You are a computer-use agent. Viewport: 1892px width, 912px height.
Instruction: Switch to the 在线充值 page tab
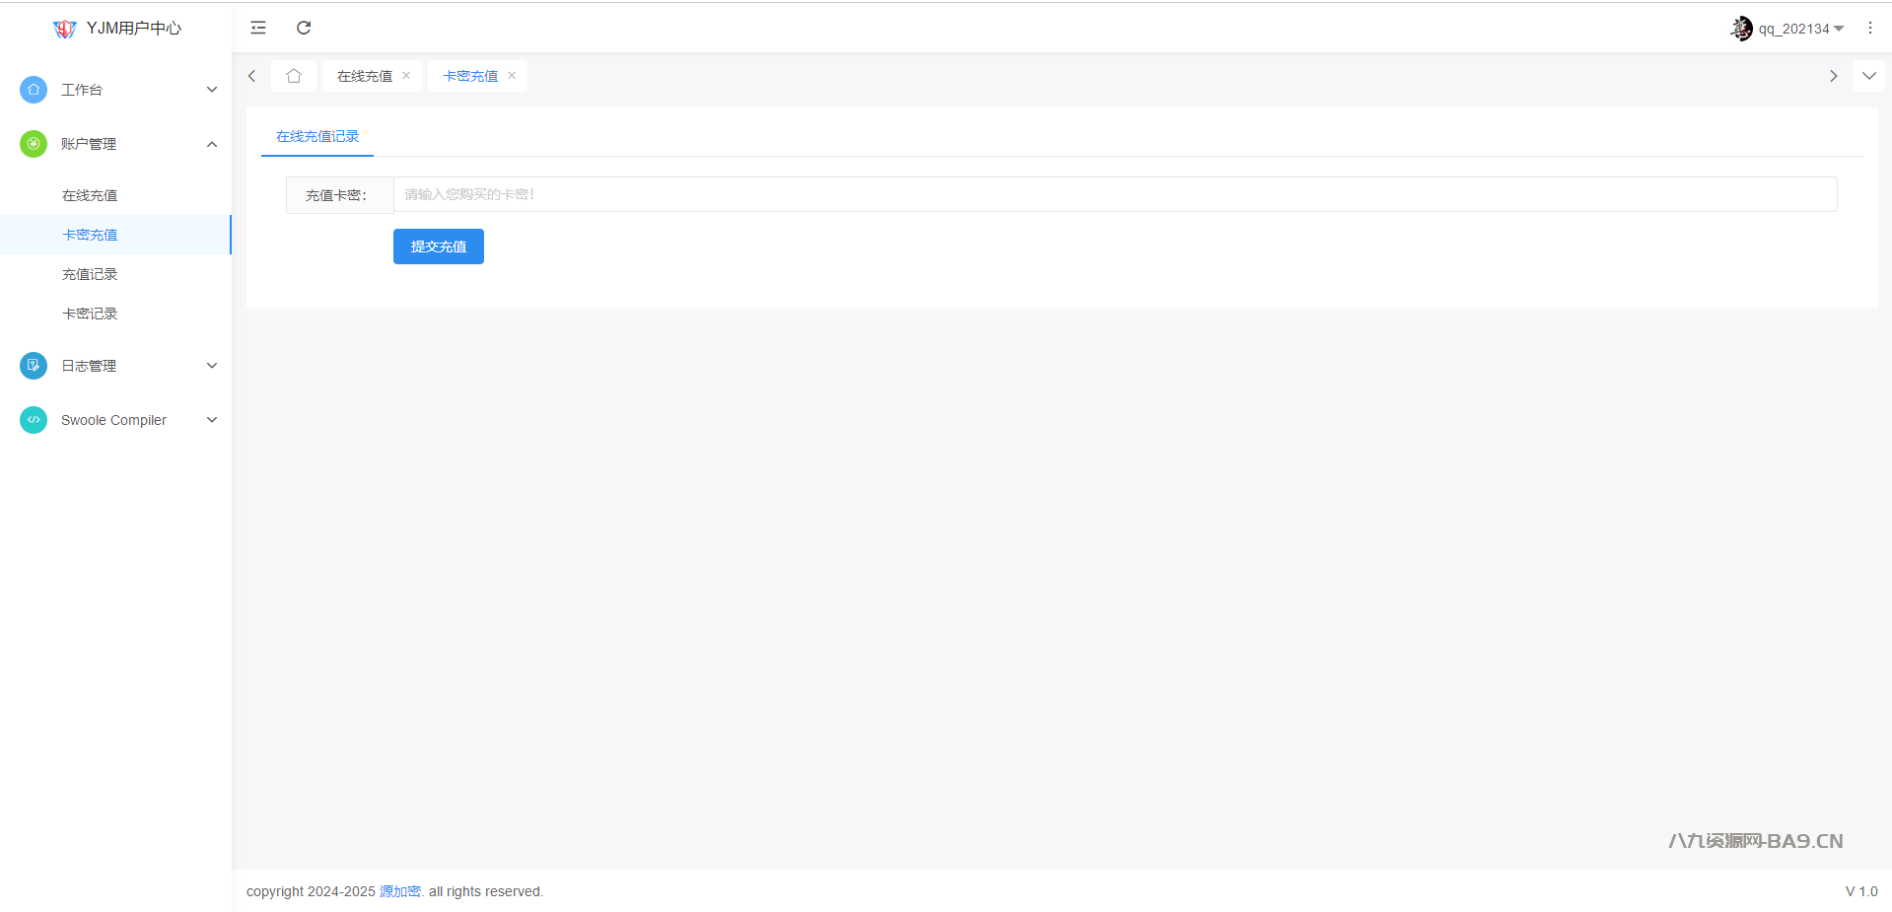364,76
